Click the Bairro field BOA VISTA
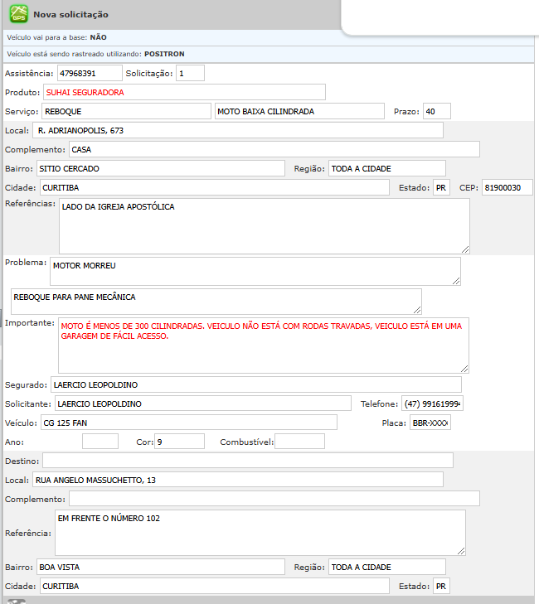The height and width of the screenshot is (604, 539). click(160, 567)
